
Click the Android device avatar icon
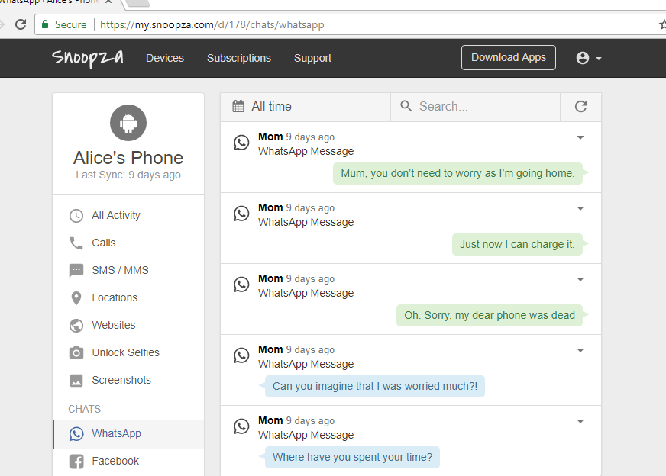(x=128, y=123)
